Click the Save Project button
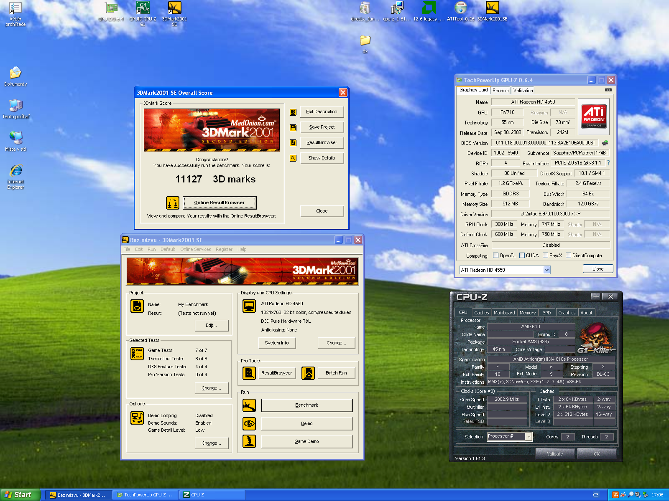The width and height of the screenshot is (669, 501). pyautogui.click(x=322, y=127)
